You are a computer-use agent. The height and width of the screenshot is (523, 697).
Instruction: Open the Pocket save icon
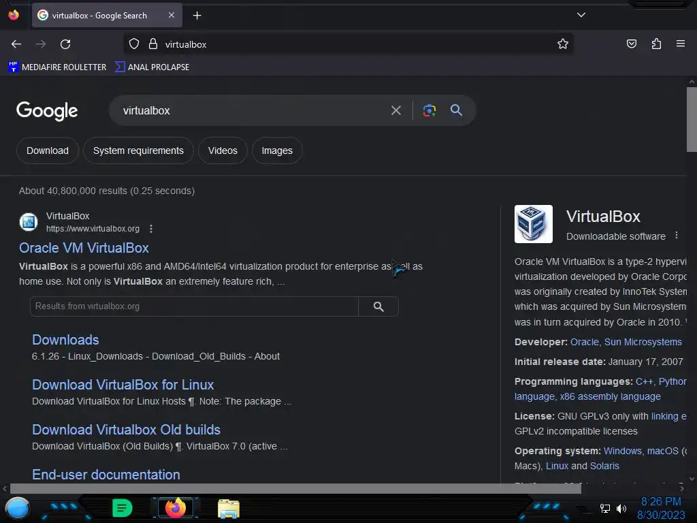tap(631, 44)
